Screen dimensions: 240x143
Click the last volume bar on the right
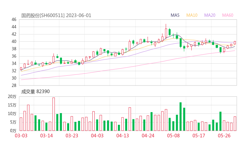click(x=235, y=124)
